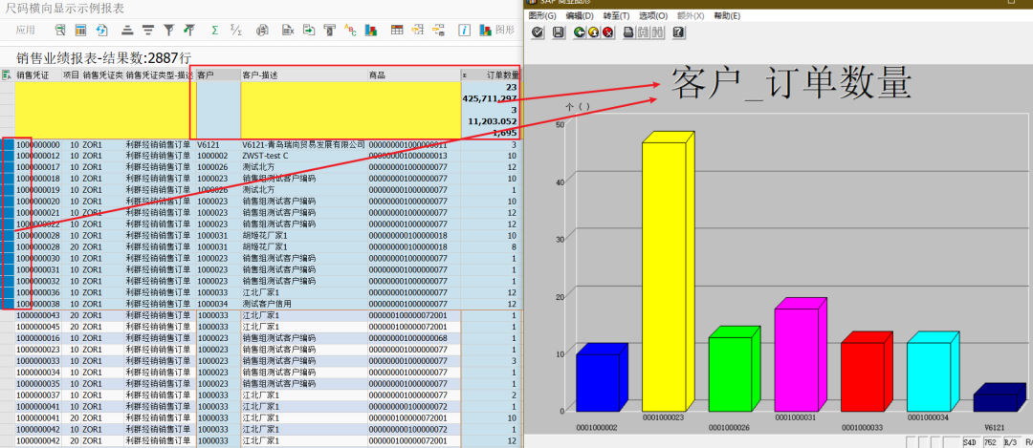1033x448 pixels.
Task: Sort descending via the toolbar icon
Action: tap(148, 30)
